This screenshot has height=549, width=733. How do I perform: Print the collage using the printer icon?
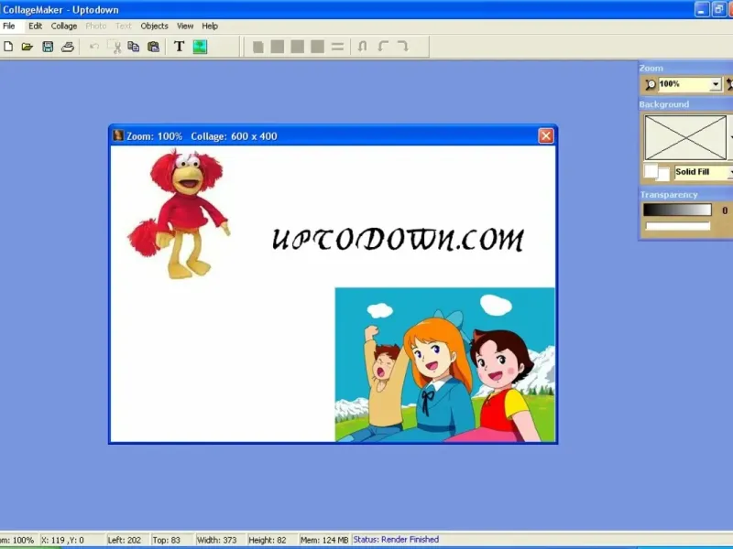(68, 47)
